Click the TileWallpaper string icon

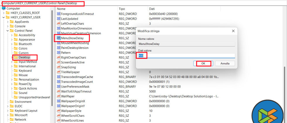click(x=59, y=72)
